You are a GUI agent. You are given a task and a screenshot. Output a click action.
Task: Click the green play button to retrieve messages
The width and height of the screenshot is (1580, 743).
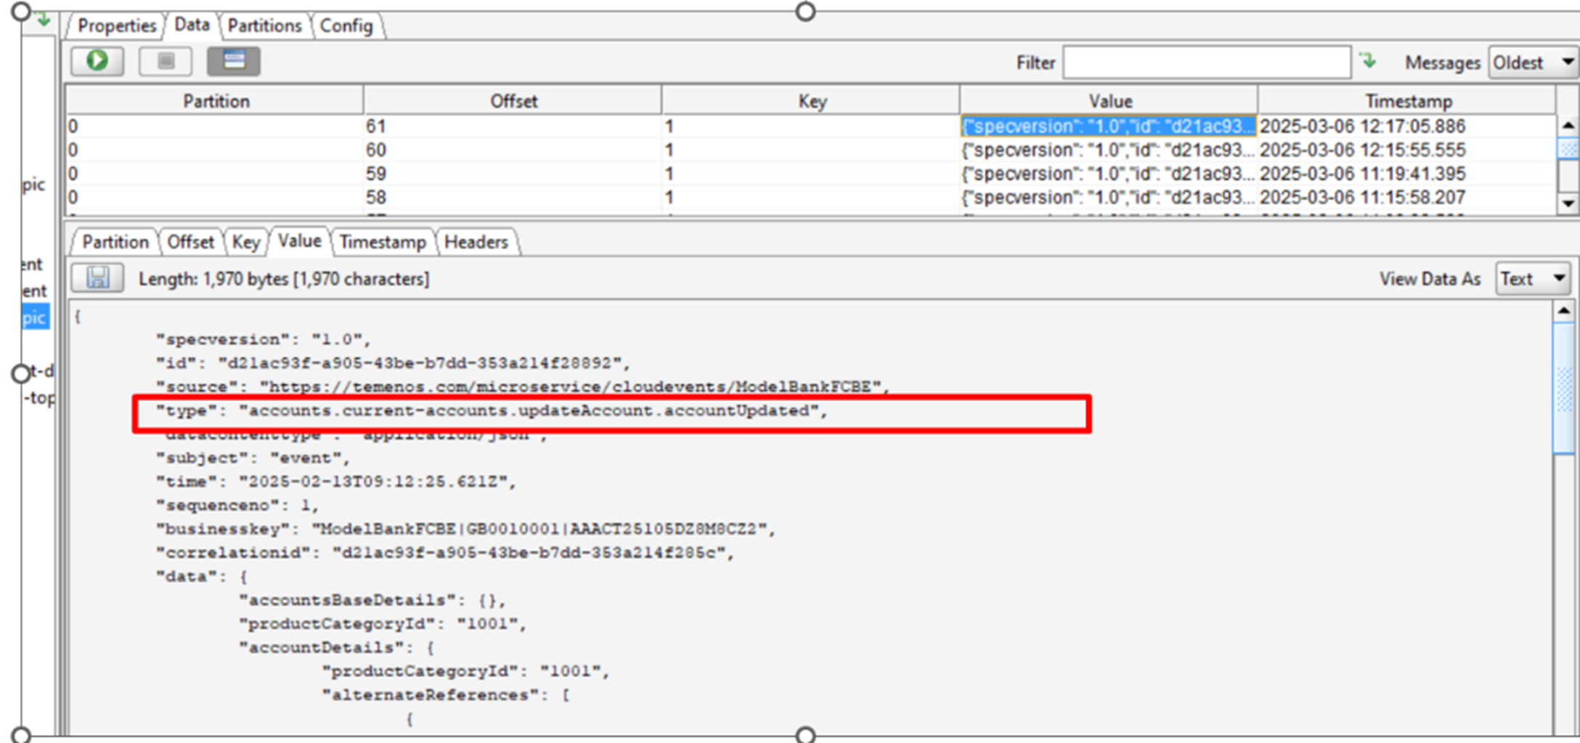(x=97, y=61)
